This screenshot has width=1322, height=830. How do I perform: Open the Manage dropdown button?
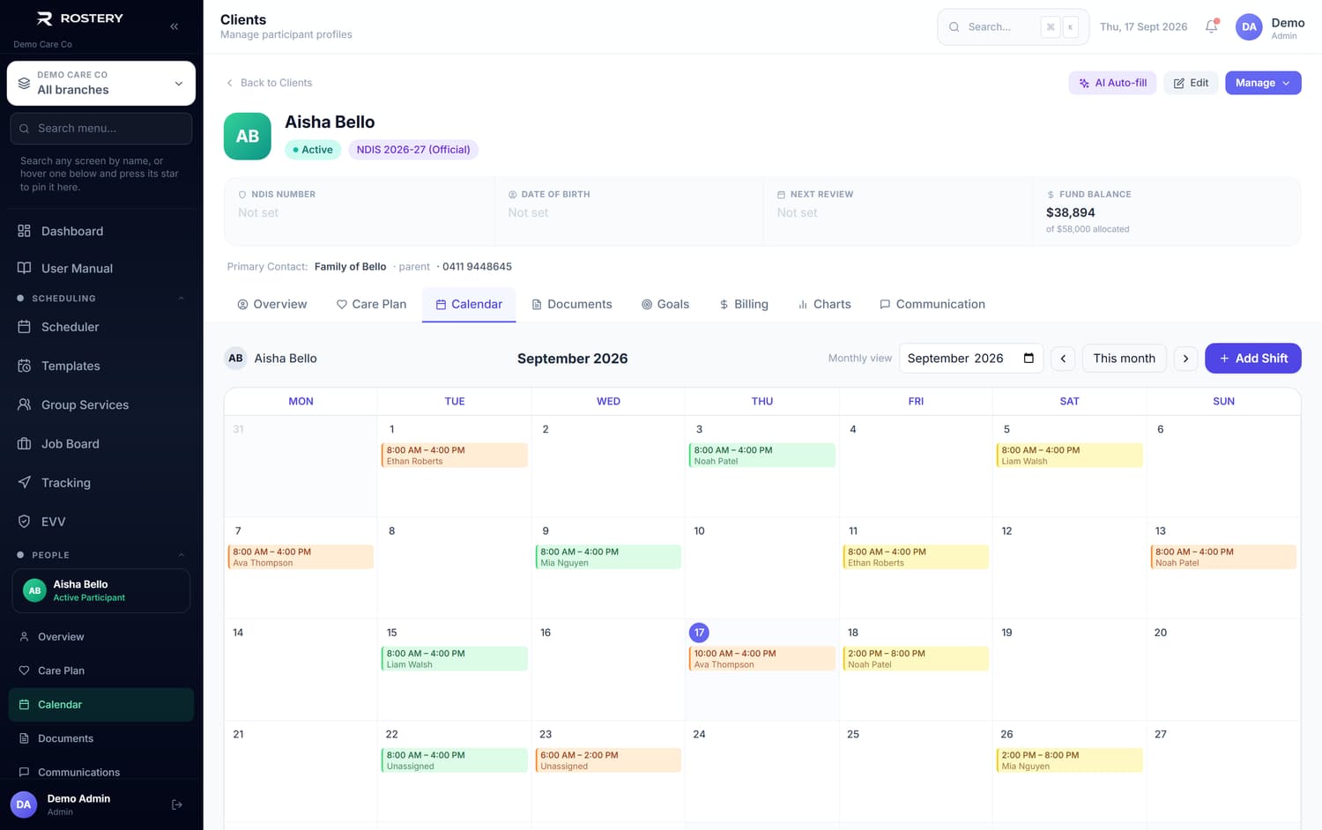1263,83
